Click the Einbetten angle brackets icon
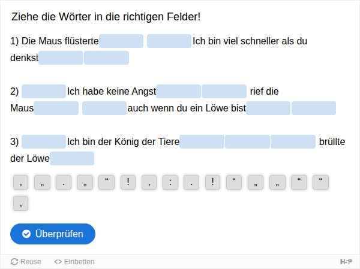The width and height of the screenshot is (360, 269). coord(58,262)
